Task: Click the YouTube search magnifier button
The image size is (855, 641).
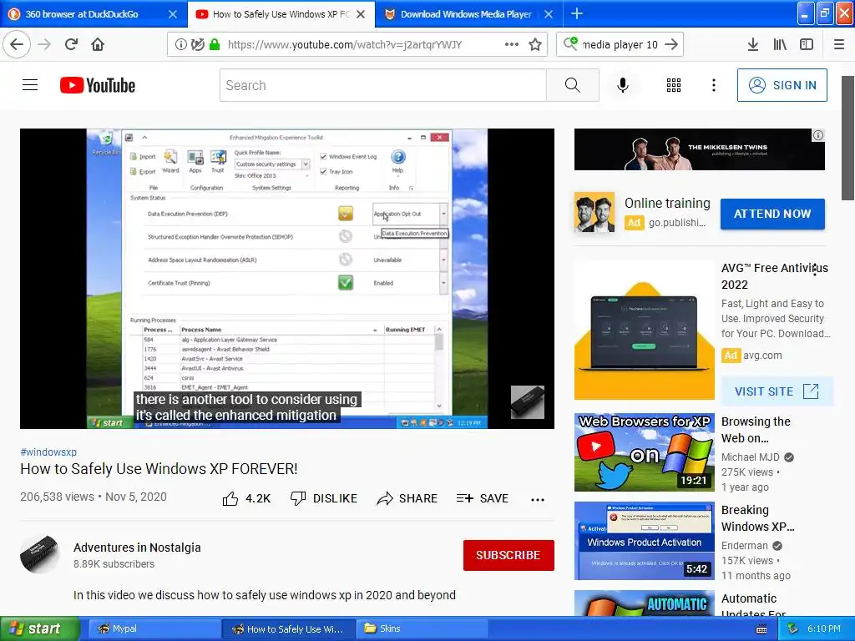Action: [x=573, y=85]
